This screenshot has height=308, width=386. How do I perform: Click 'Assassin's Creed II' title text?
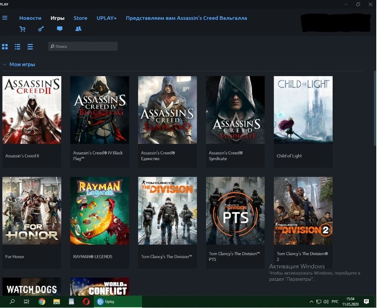pos(22,156)
